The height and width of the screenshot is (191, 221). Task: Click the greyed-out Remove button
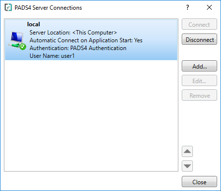tap(199, 95)
